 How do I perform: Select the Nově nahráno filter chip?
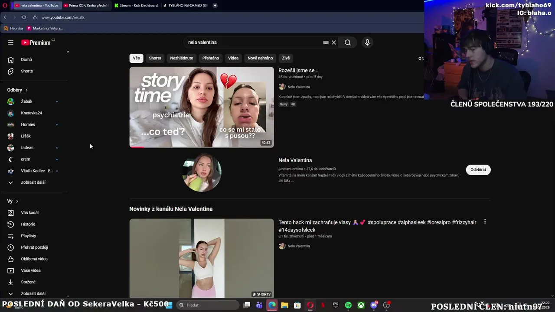260,58
